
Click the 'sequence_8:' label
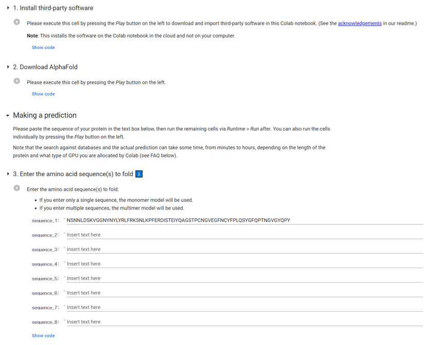(45, 322)
